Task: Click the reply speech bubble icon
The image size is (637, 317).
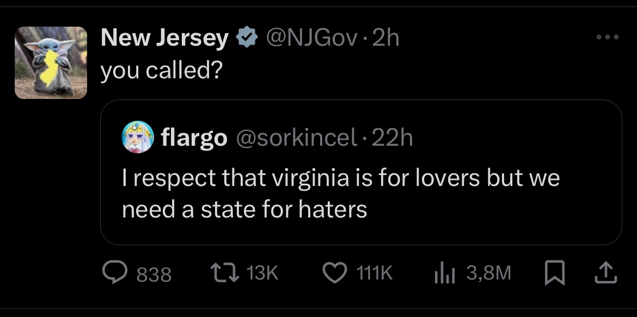Action: (x=115, y=273)
